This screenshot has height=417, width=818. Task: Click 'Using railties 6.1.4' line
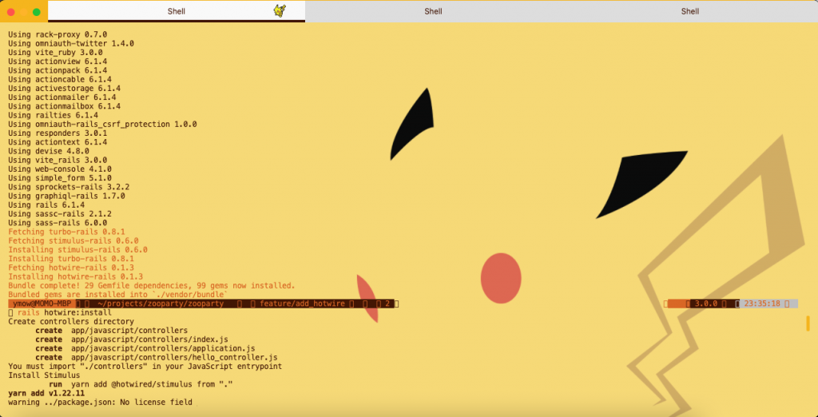pos(54,115)
